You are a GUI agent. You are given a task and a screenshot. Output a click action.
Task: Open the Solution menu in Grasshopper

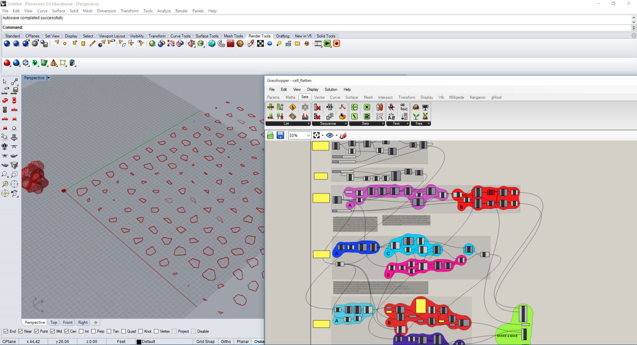[331, 89]
